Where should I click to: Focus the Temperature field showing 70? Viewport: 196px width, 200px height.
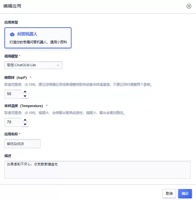13,122
